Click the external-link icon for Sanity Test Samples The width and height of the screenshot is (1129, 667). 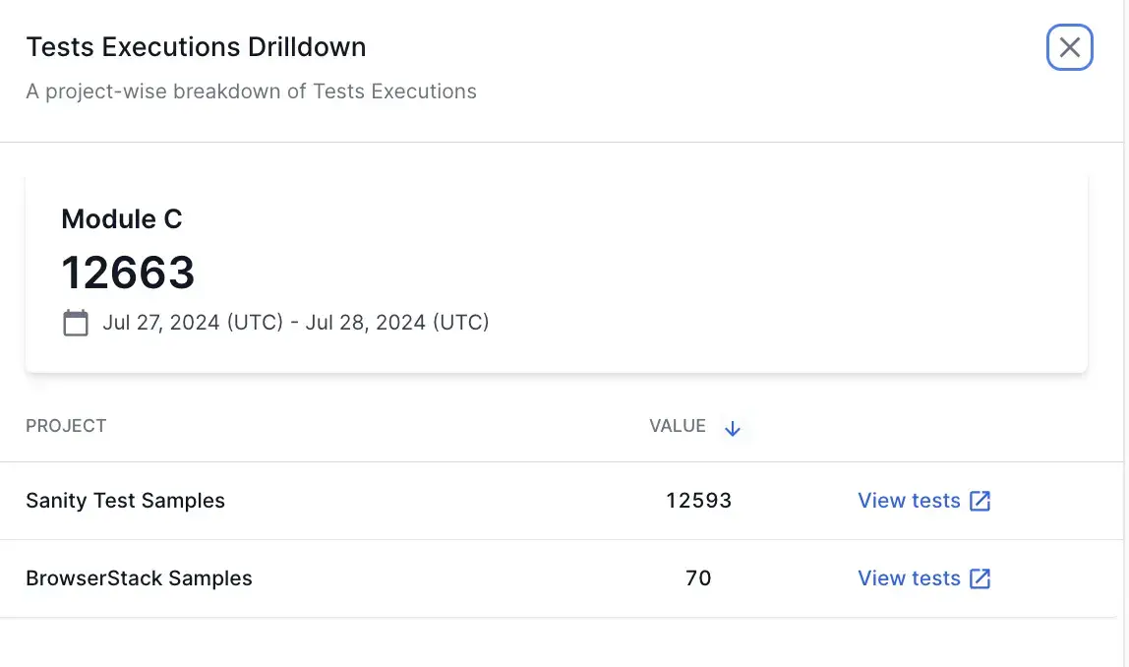coord(980,501)
